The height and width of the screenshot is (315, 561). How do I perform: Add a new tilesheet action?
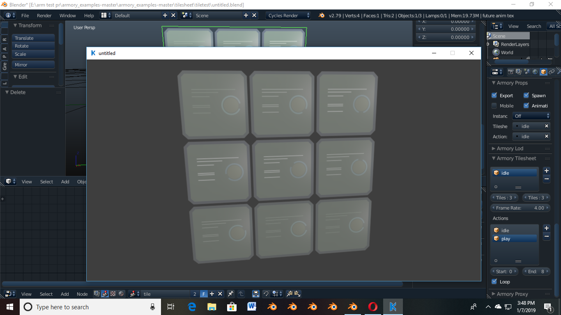tap(547, 228)
